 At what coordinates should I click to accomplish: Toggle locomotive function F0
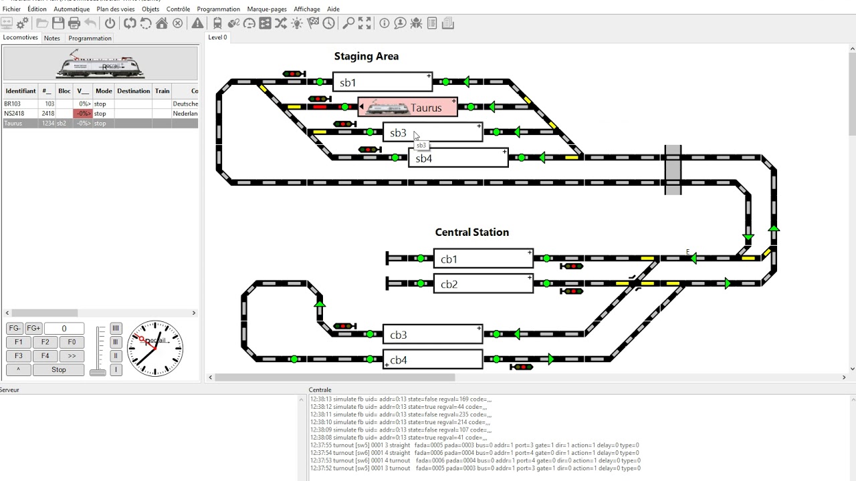tap(72, 342)
